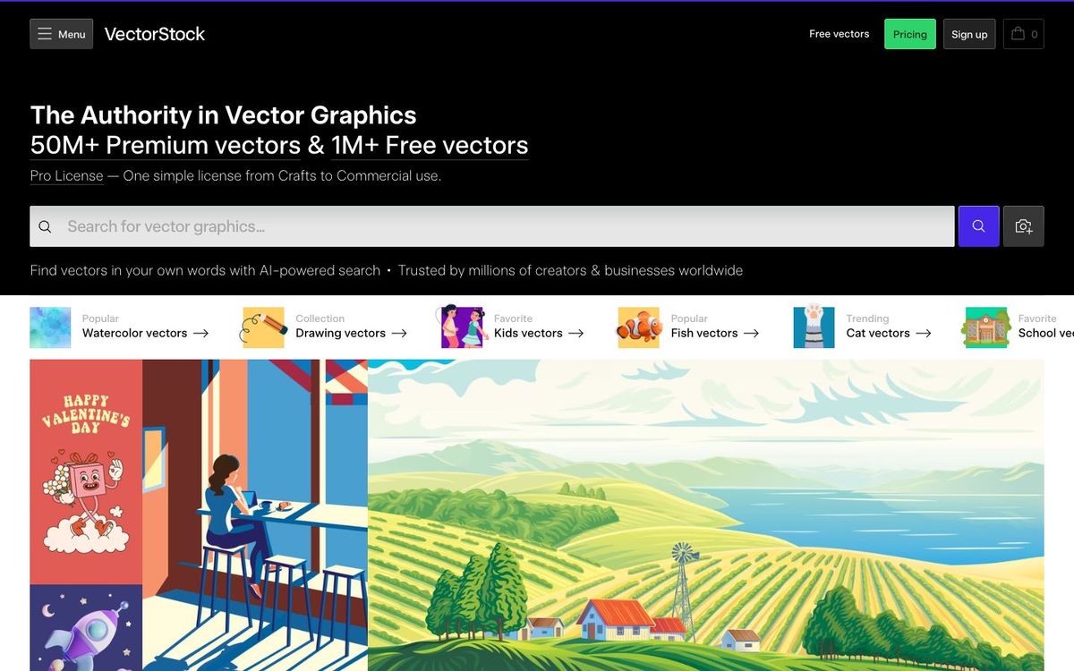Open the Free vectors link

point(839,34)
